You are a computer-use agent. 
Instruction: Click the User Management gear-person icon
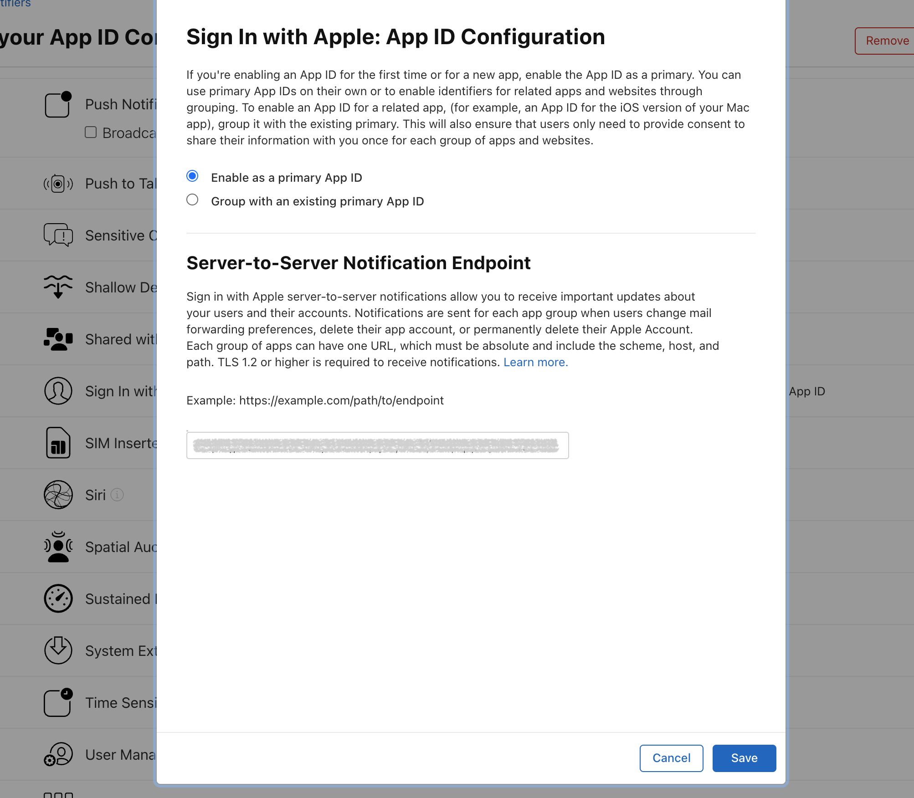pos(58,754)
